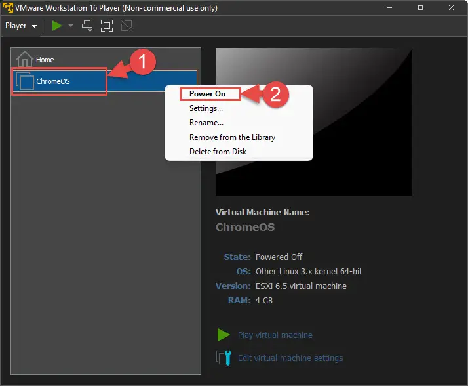Click Other Linux 3.x kernel 64-bit text
The height and width of the screenshot is (386, 468).
pos(309,272)
